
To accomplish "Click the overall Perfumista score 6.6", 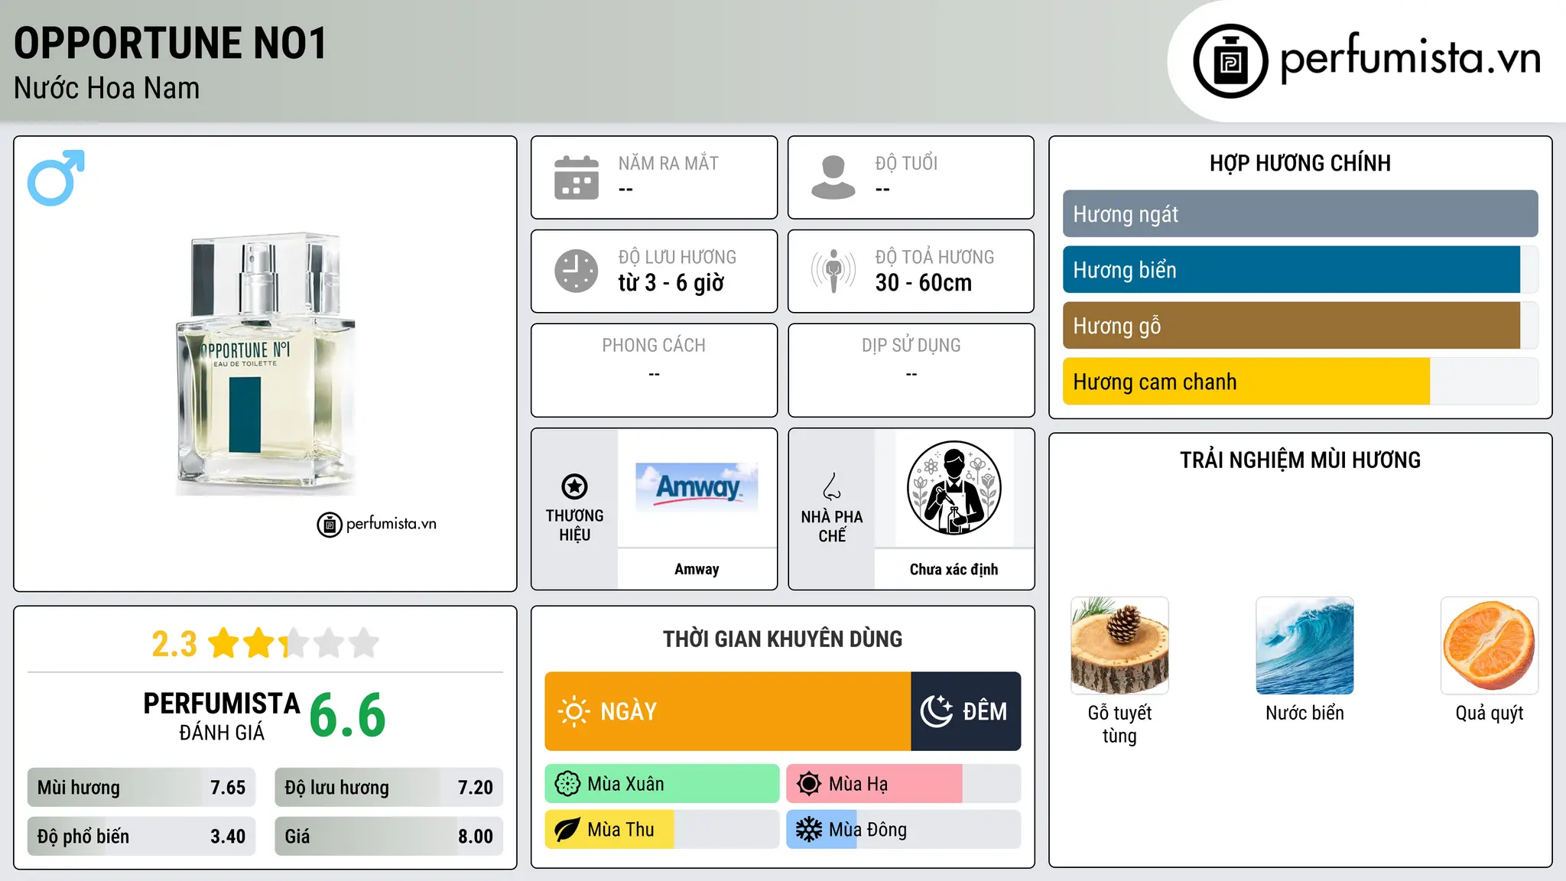I will 348,715.
